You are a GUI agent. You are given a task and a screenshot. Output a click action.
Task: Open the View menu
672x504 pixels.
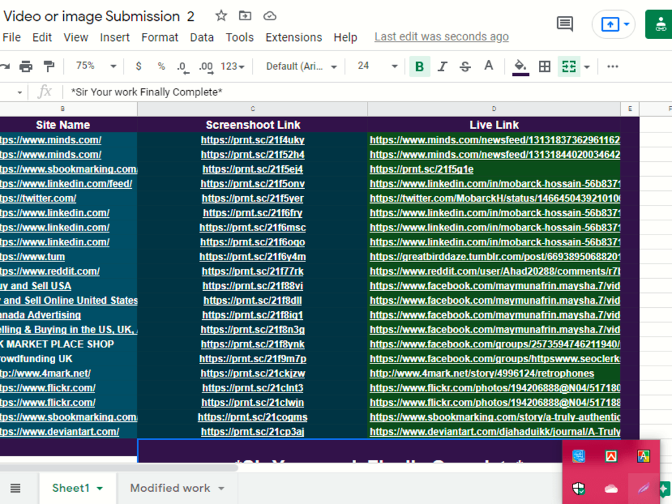(76, 38)
